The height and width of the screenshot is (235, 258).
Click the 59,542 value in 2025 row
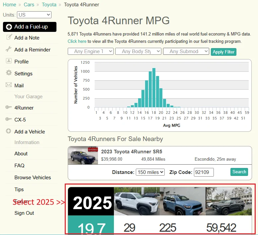pos(221,228)
